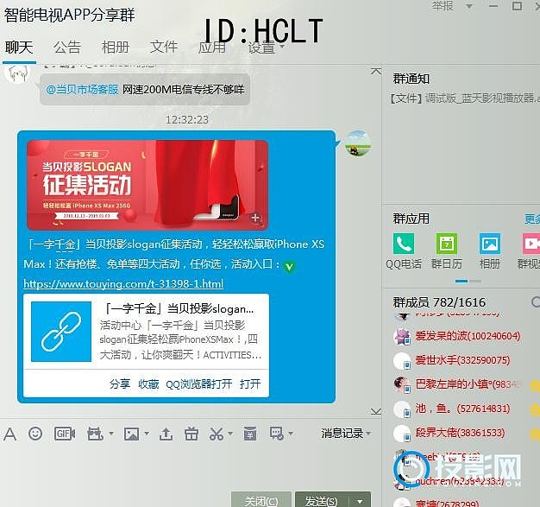Click the link card title text
Image resolution: width=540 pixels, height=507 pixels.
[179, 308]
